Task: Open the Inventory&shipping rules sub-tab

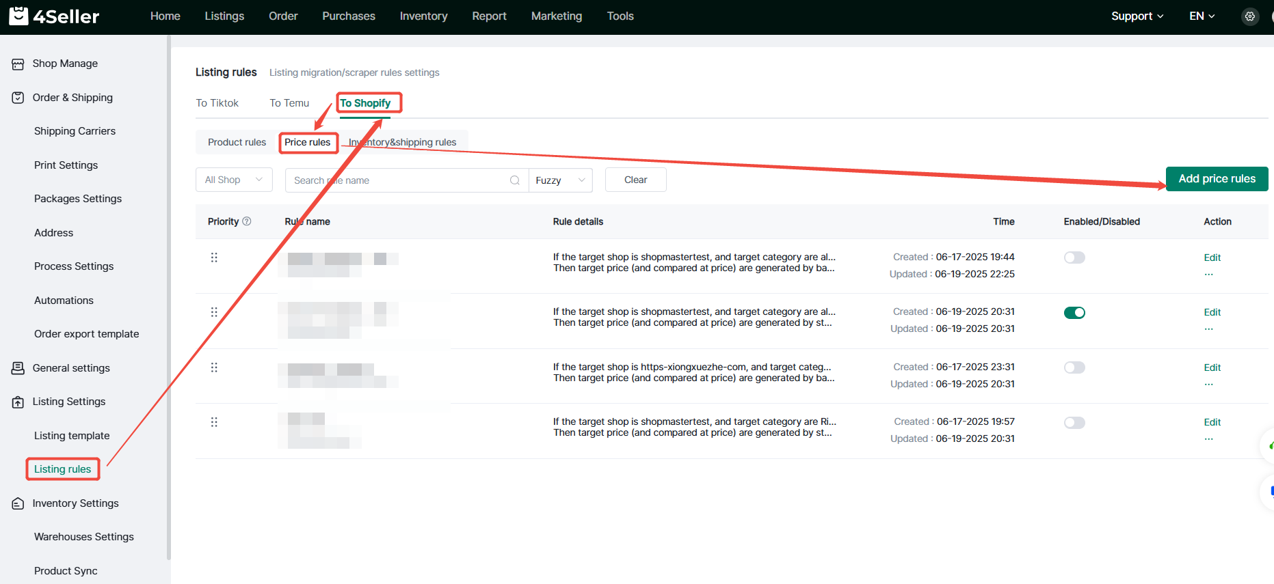Action: [x=402, y=142]
